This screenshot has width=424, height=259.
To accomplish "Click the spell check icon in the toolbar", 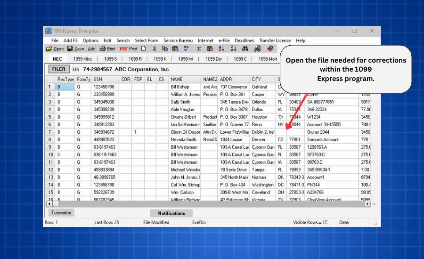I will 187,49.
